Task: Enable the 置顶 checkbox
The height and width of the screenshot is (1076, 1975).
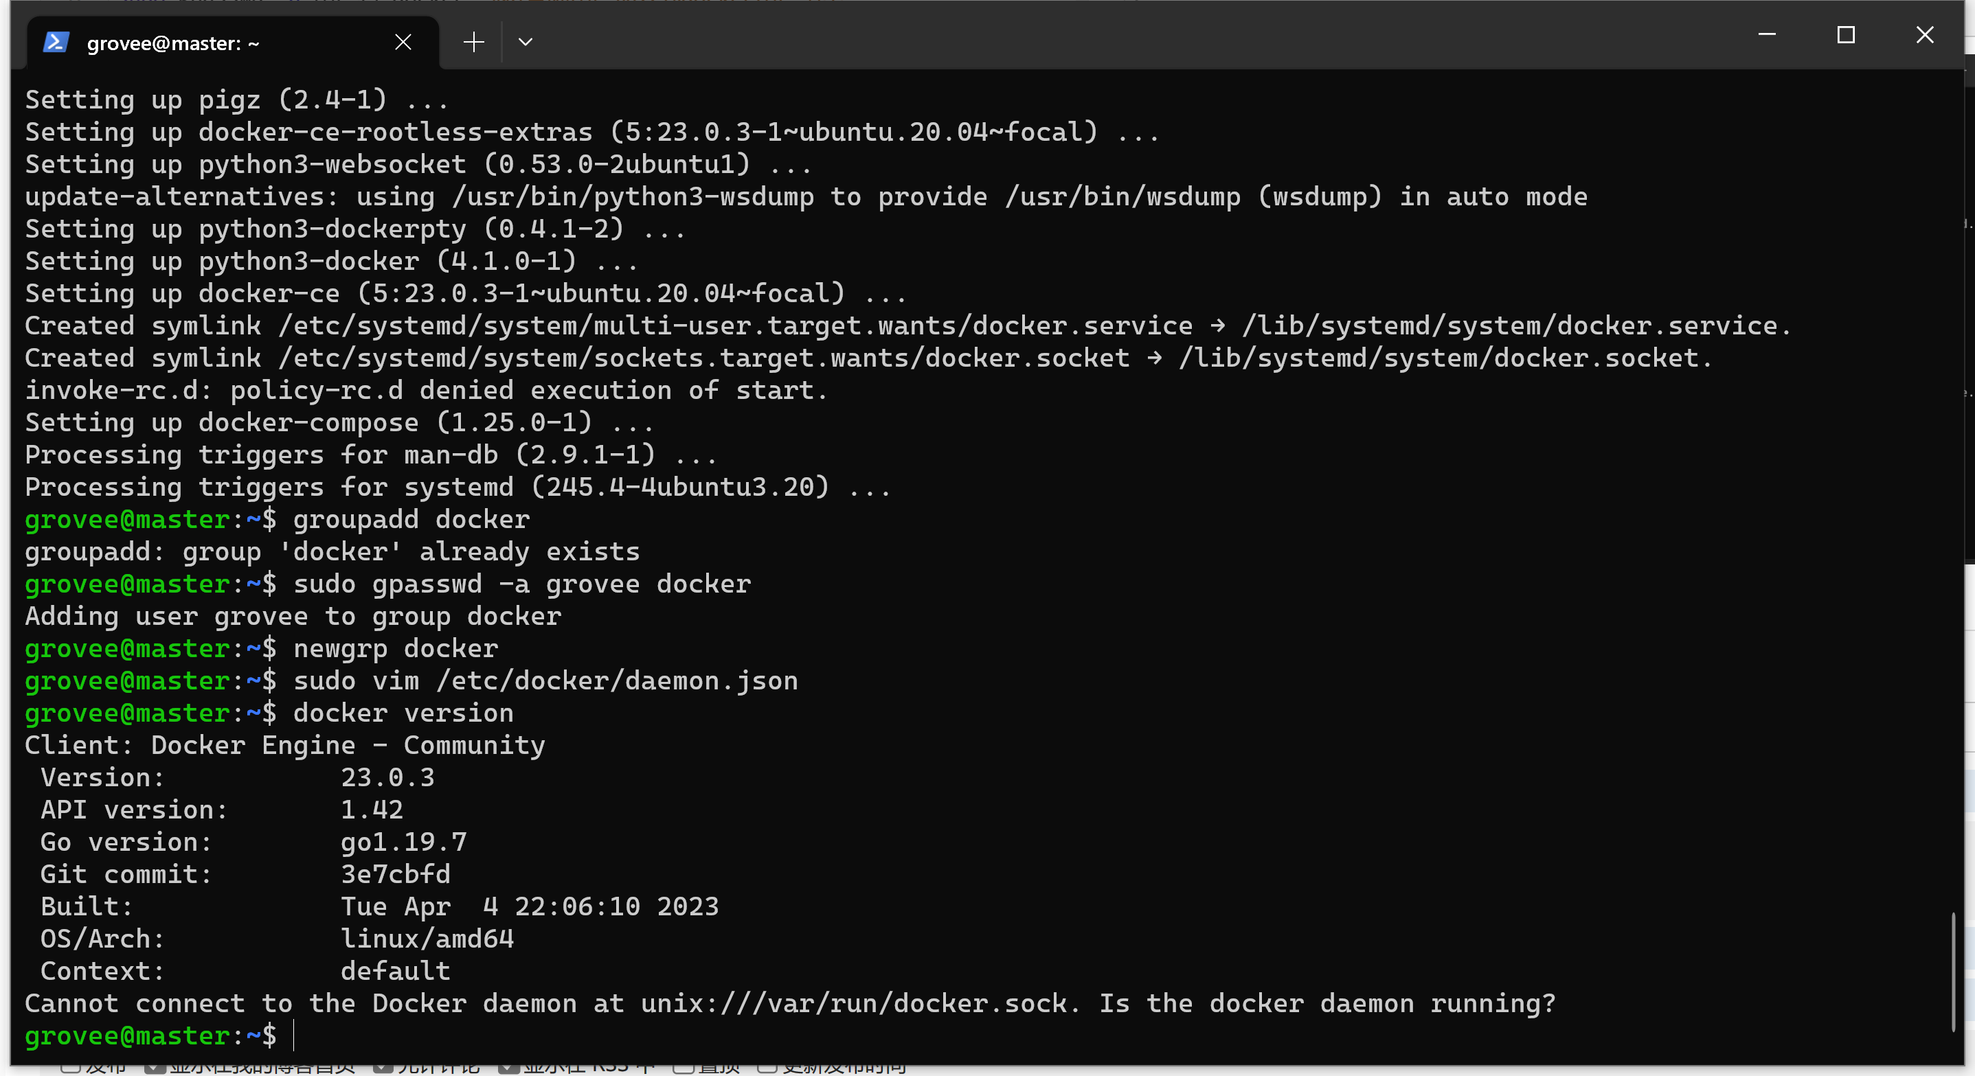Action: click(x=682, y=1068)
